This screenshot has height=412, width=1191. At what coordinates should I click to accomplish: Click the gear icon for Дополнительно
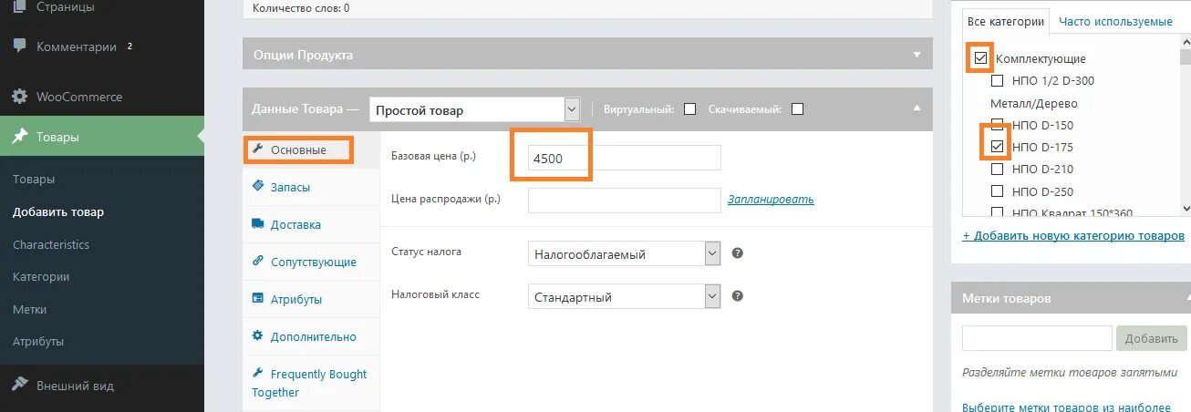[x=256, y=336]
